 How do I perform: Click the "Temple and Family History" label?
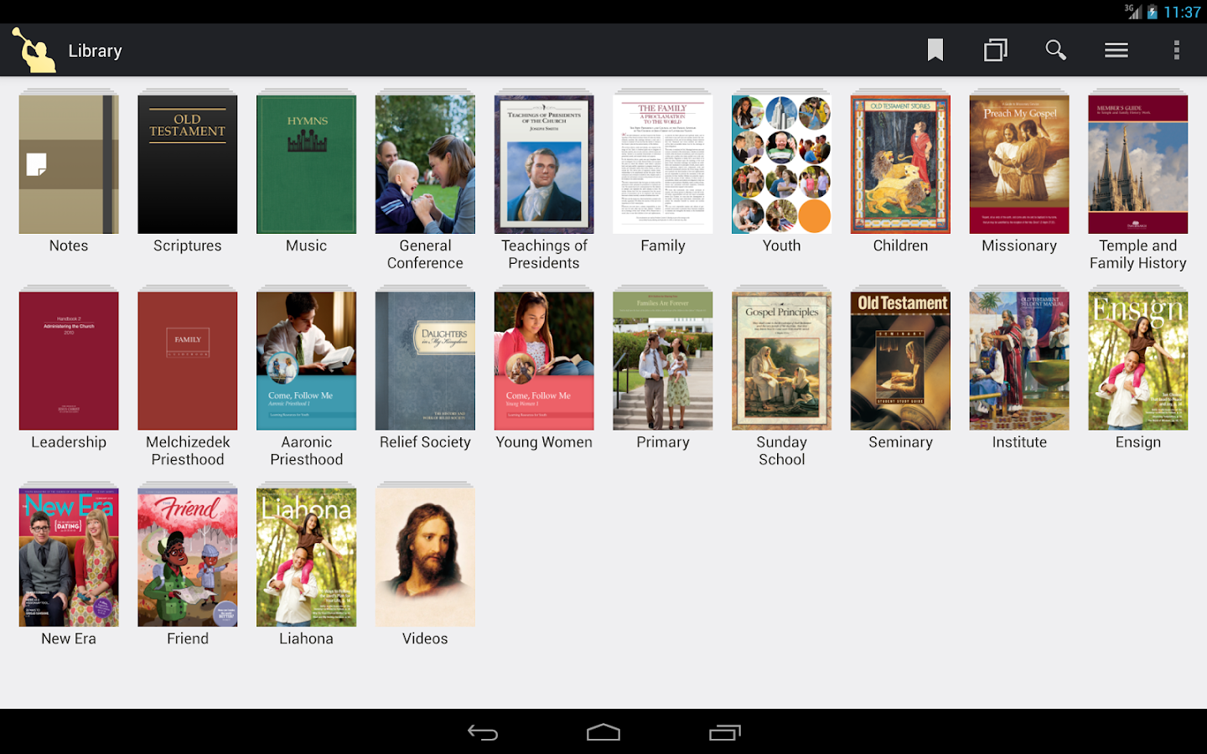coord(1138,254)
